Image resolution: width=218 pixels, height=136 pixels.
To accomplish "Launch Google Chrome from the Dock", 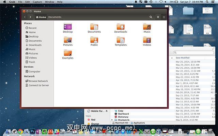I will [x=20, y=131].
